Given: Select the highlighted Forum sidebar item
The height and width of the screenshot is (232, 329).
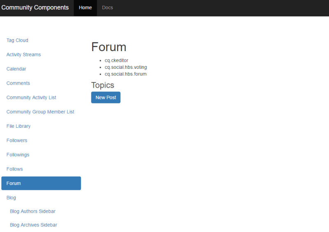Looking at the screenshot, I should pos(41,183).
